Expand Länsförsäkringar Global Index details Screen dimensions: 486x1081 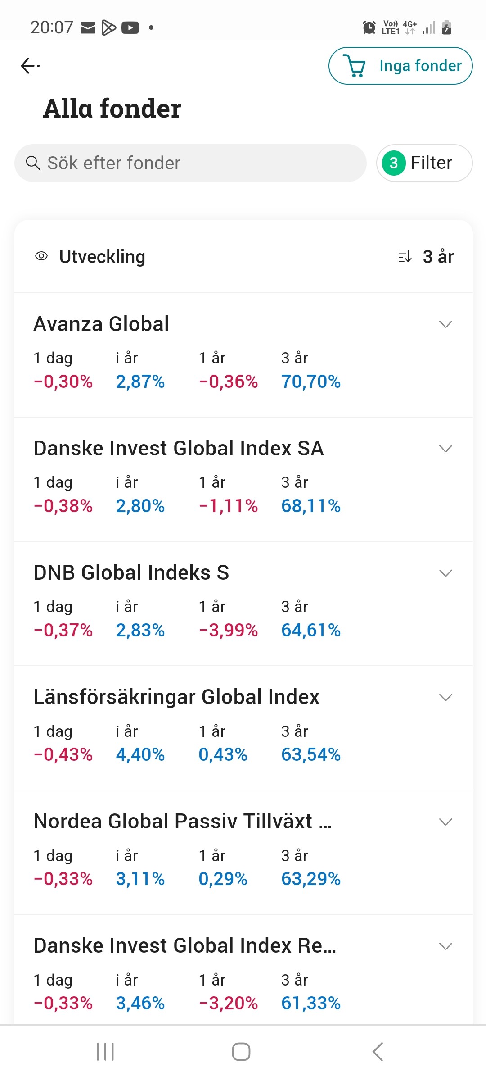coord(445,697)
